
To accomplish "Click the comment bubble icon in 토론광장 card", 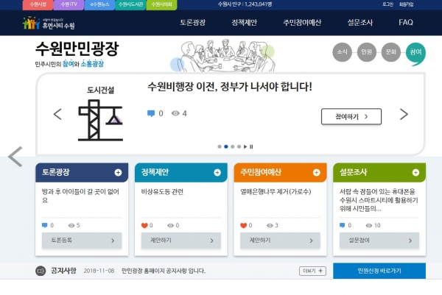I will click(46, 225).
